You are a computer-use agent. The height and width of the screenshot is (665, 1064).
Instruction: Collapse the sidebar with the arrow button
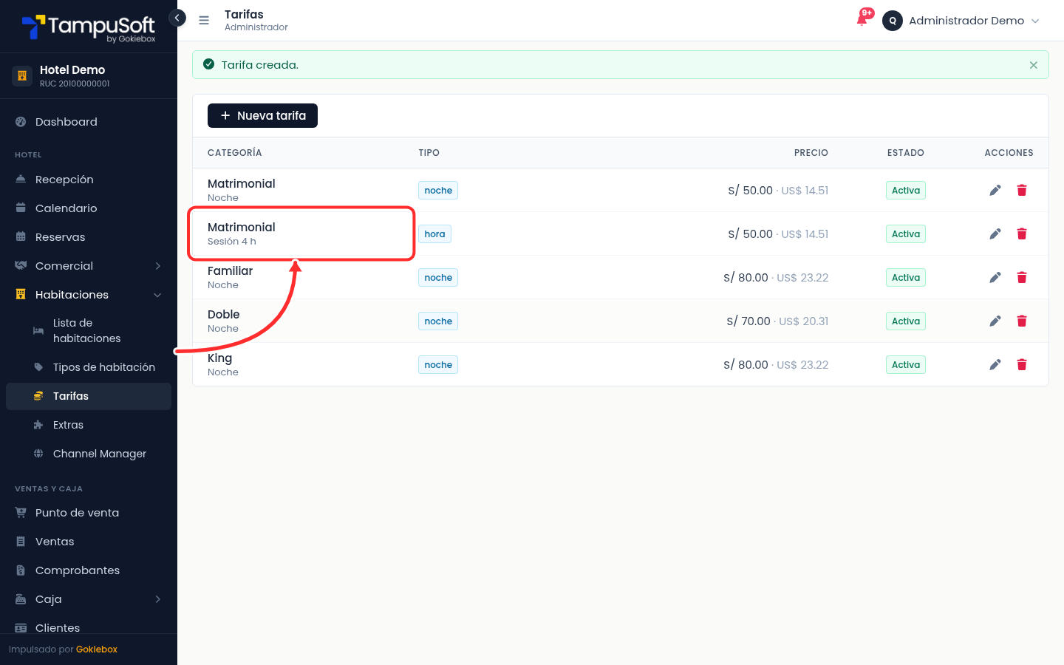(x=177, y=18)
